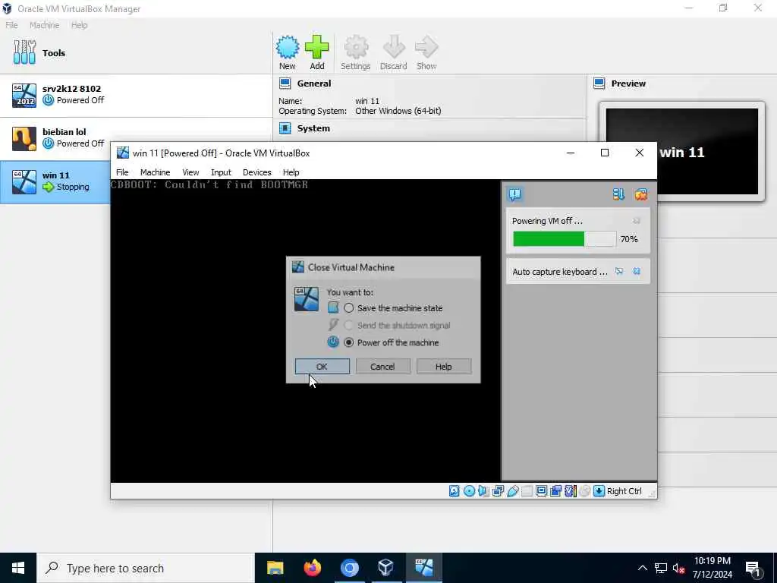
Task: Open the Tools entry in Manager sidebar
Action: click(136, 52)
